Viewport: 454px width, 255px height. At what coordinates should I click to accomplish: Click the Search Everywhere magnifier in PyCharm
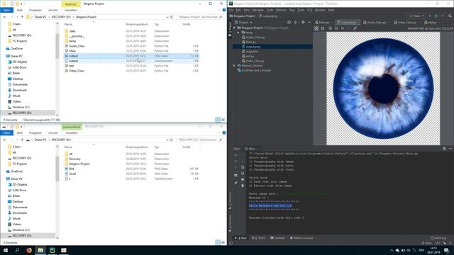450,16
